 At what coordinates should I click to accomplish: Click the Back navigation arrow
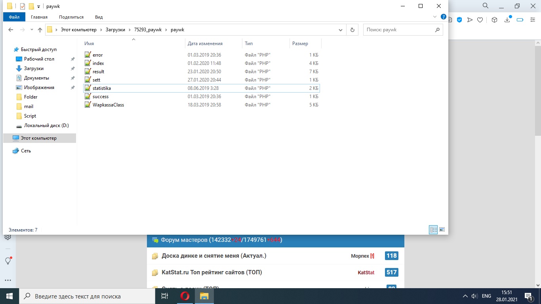pos(11,30)
